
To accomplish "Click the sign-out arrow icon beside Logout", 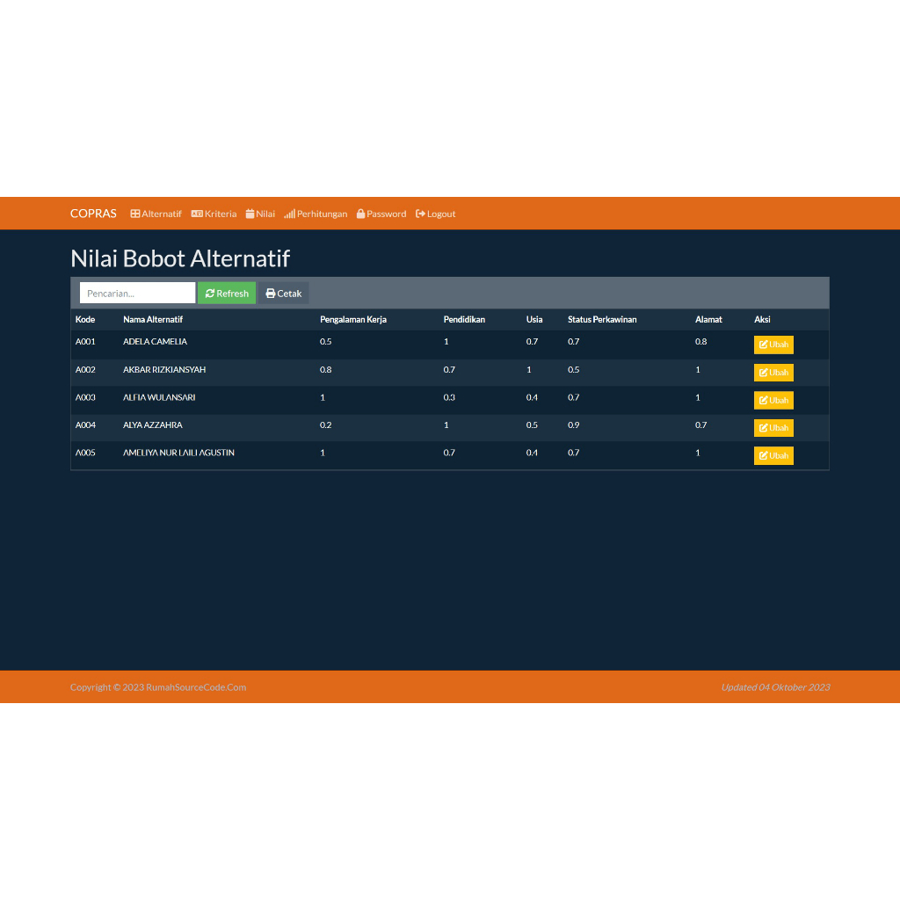I will pos(420,214).
